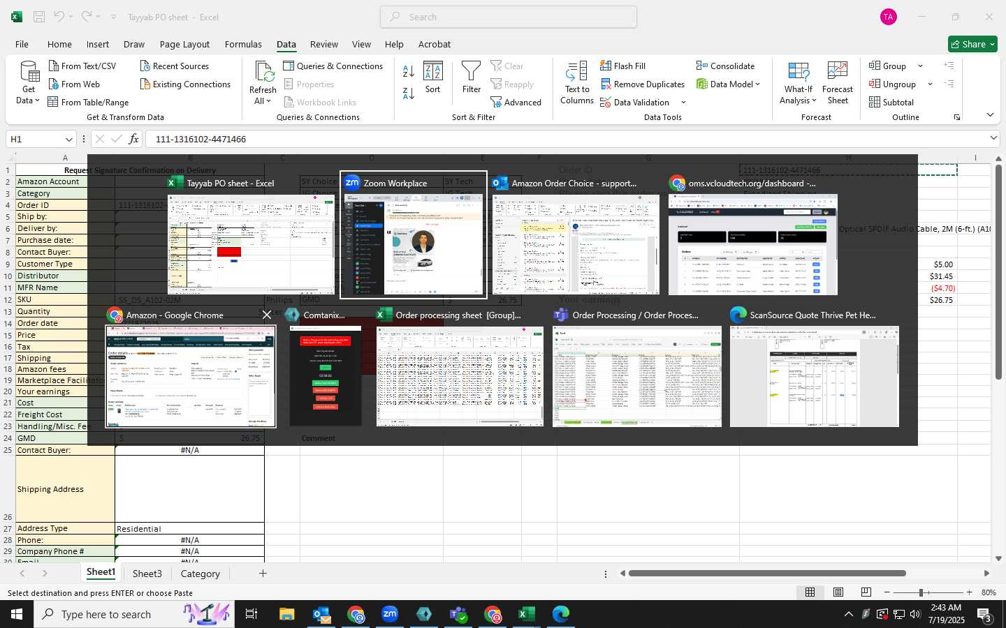Open the Name Box dropdown
Screen dimensions: 1006x628
68,139
